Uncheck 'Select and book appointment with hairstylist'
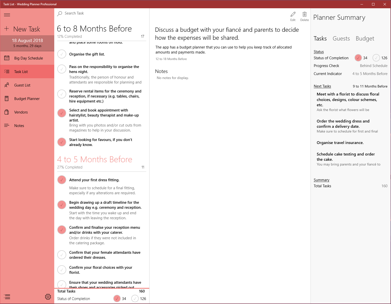391x304 pixels. (62, 113)
